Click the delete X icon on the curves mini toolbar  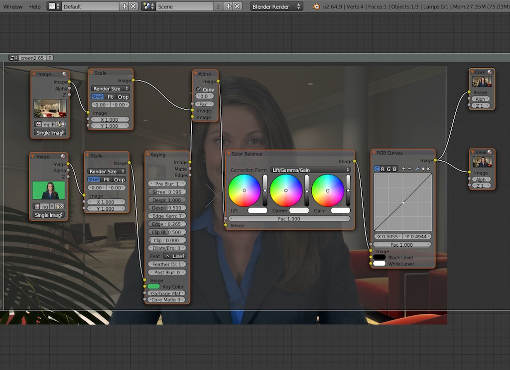click(428, 169)
